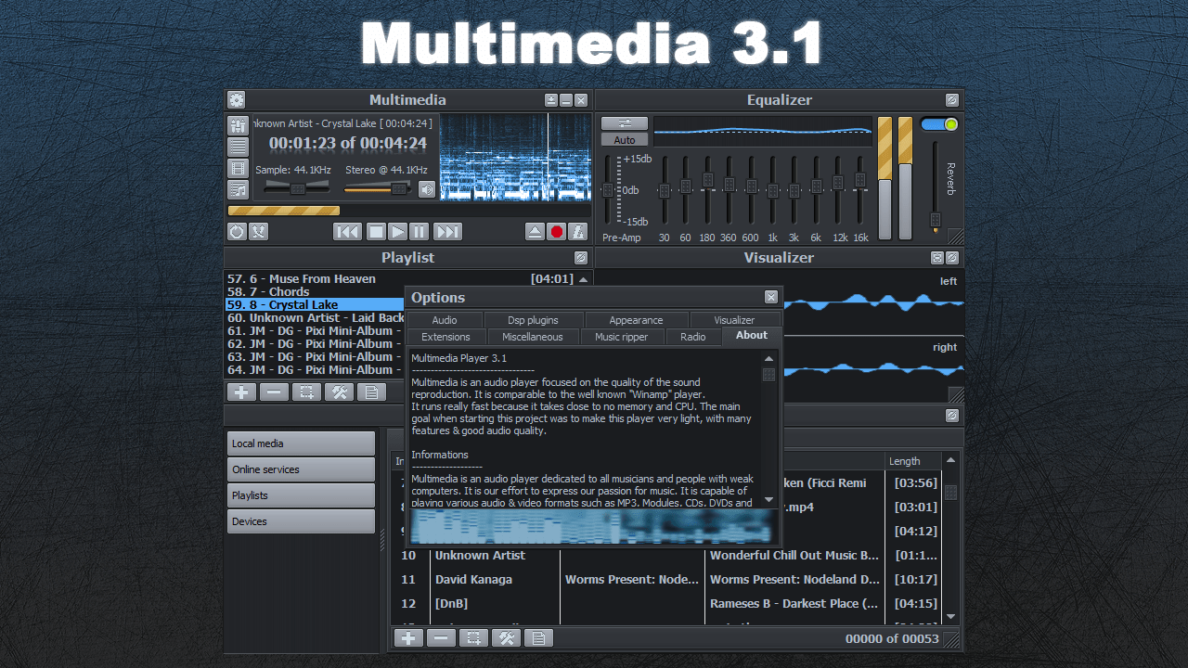The height and width of the screenshot is (668, 1188).
Task: Toggle the repeat icon in the player
Action: pyautogui.click(x=237, y=232)
